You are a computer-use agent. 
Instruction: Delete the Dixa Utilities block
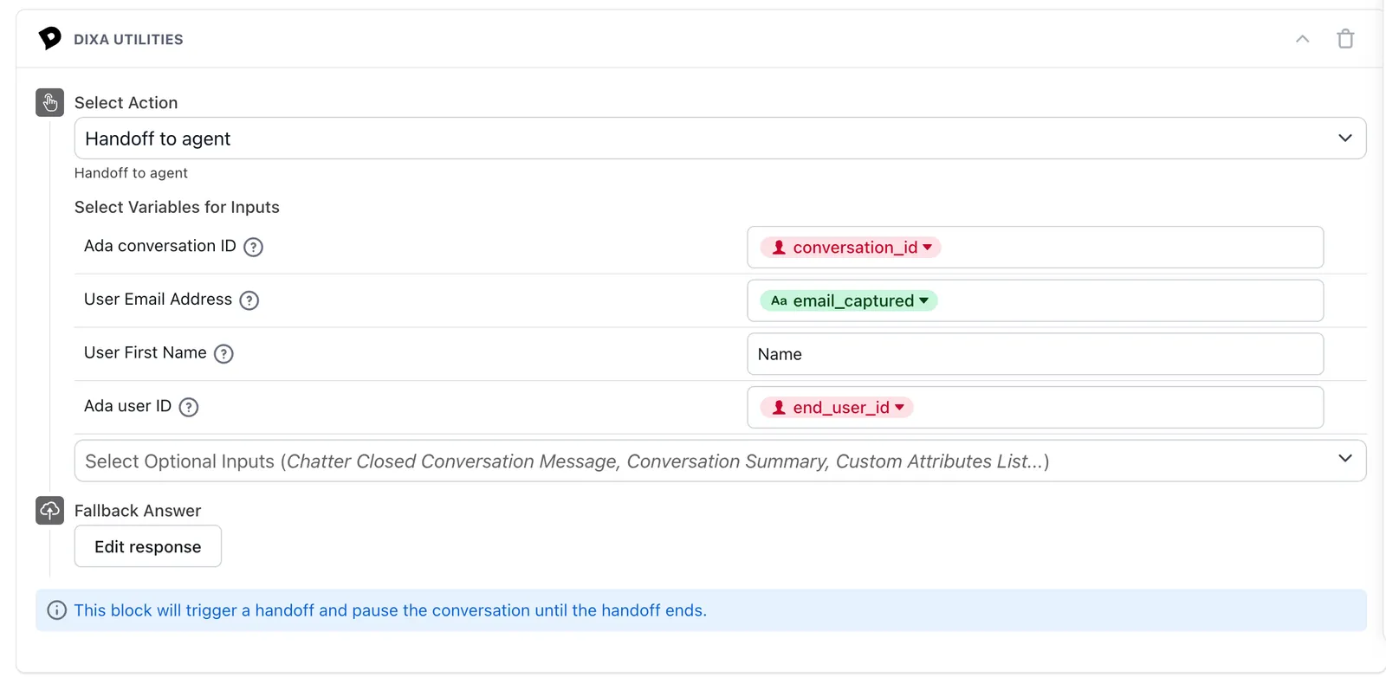point(1345,39)
